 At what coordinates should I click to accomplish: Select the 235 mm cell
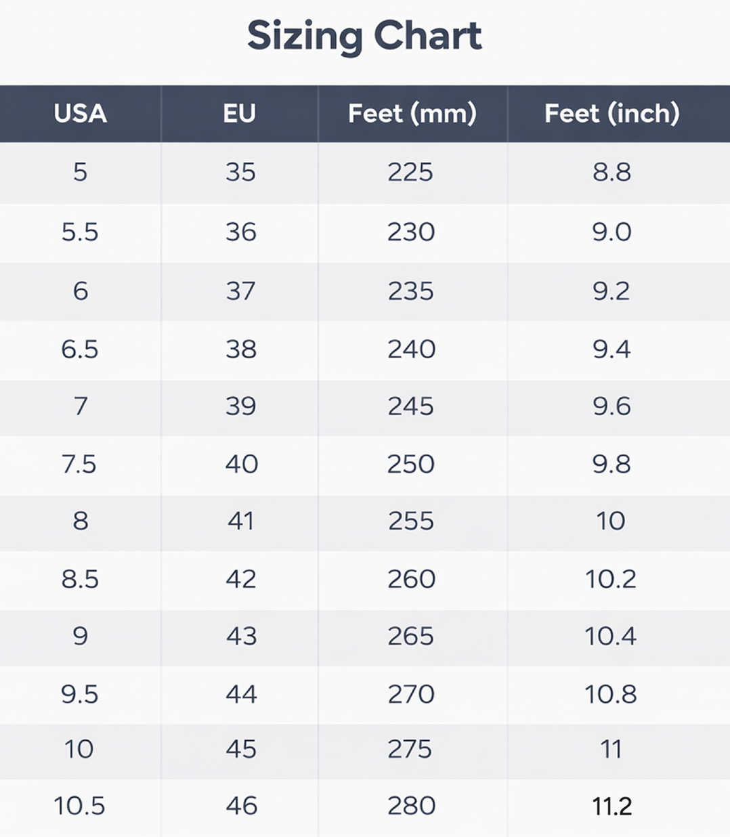coord(410,291)
